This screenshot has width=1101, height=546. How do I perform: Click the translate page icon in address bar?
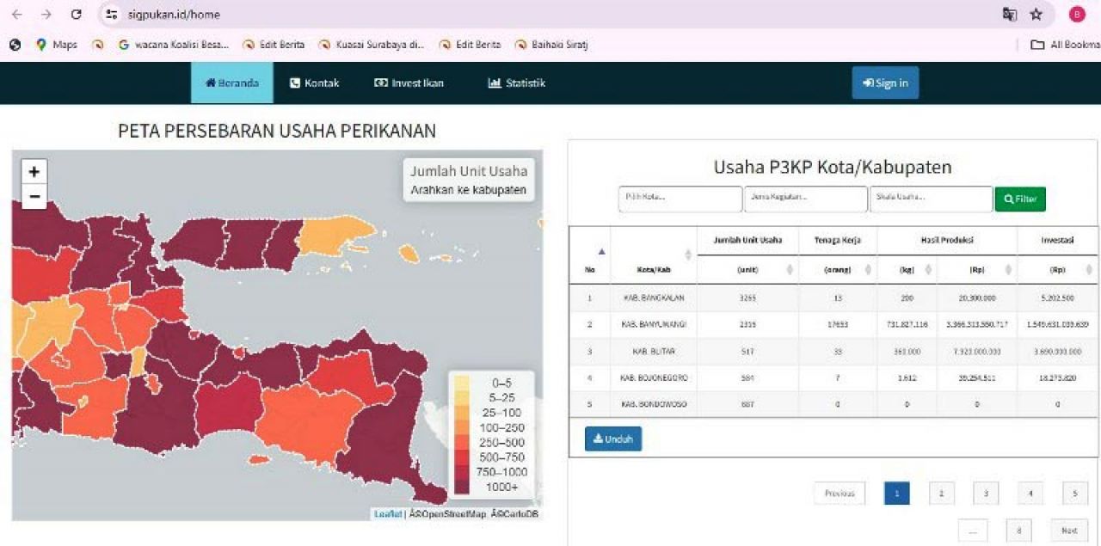1009,15
